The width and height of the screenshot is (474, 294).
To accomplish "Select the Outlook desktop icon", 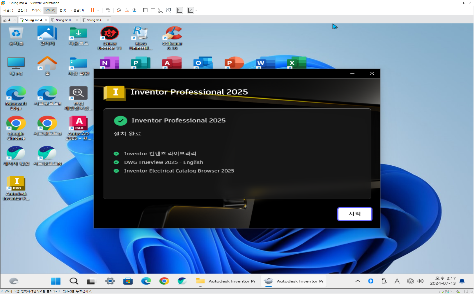I will point(203,63).
